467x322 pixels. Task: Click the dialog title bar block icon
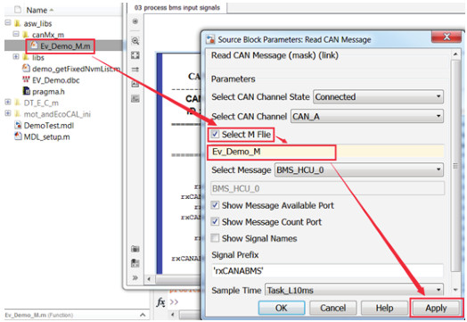coord(210,39)
